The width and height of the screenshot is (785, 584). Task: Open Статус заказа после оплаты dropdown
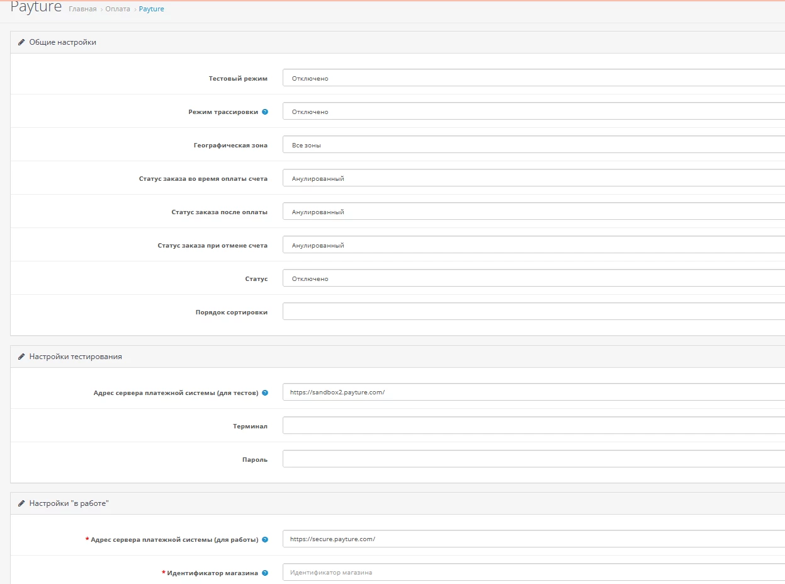pyautogui.click(x=534, y=212)
